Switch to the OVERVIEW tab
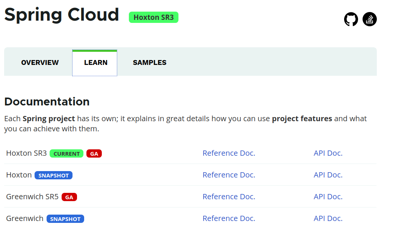The image size is (405, 230). coord(40,62)
